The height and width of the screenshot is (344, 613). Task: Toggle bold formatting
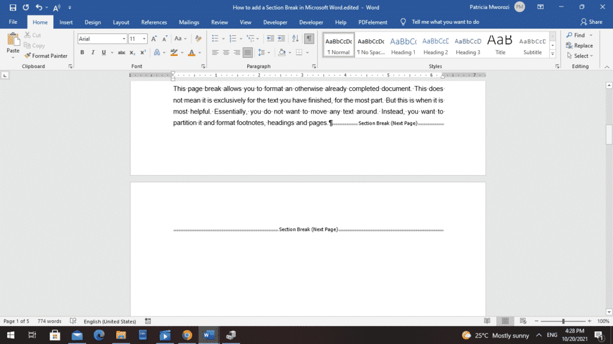coord(82,53)
